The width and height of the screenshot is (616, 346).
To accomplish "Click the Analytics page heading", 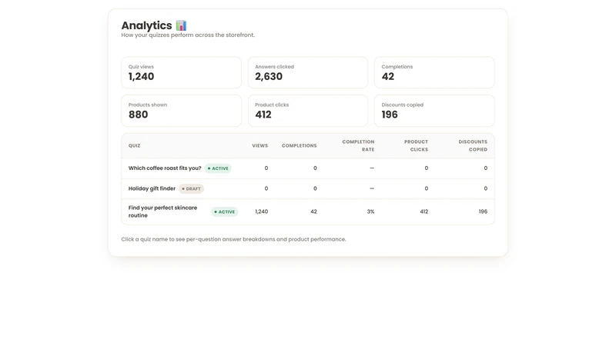I will (146, 25).
